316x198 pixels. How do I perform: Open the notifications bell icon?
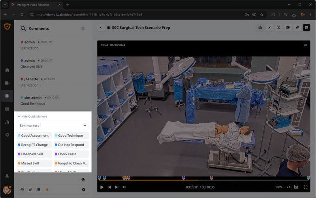tap(7, 176)
